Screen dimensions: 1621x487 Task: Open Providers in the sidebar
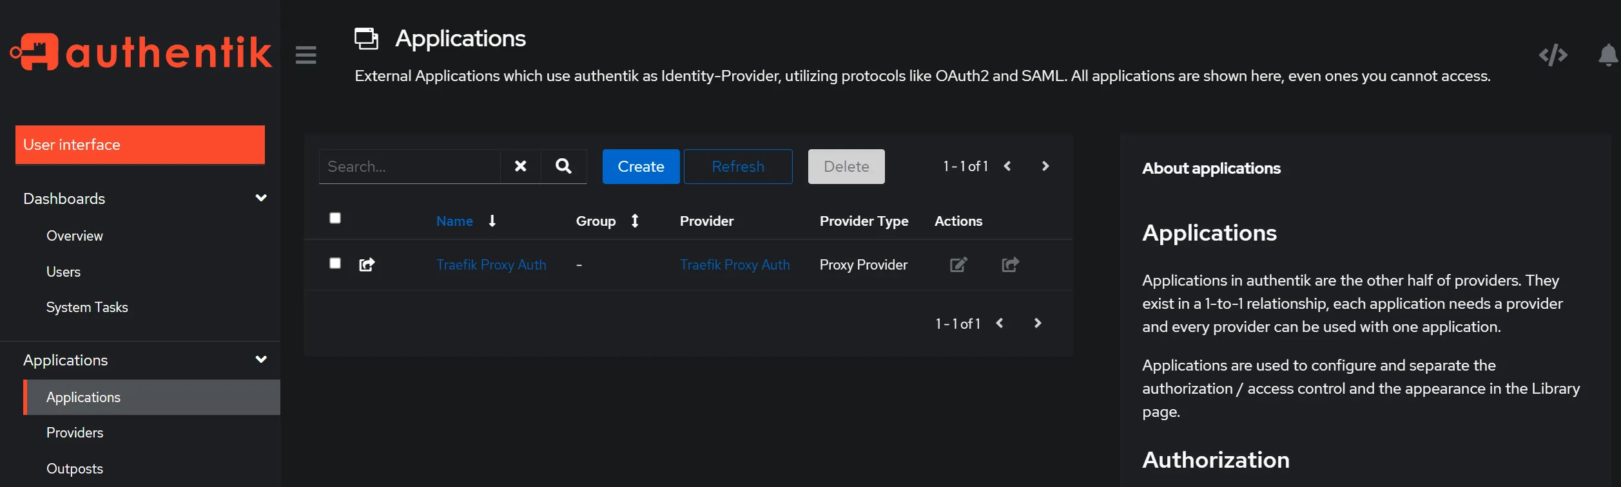(75, 433)
